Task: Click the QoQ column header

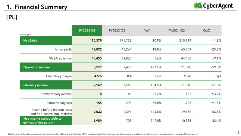Action: (x=207, y=31)
